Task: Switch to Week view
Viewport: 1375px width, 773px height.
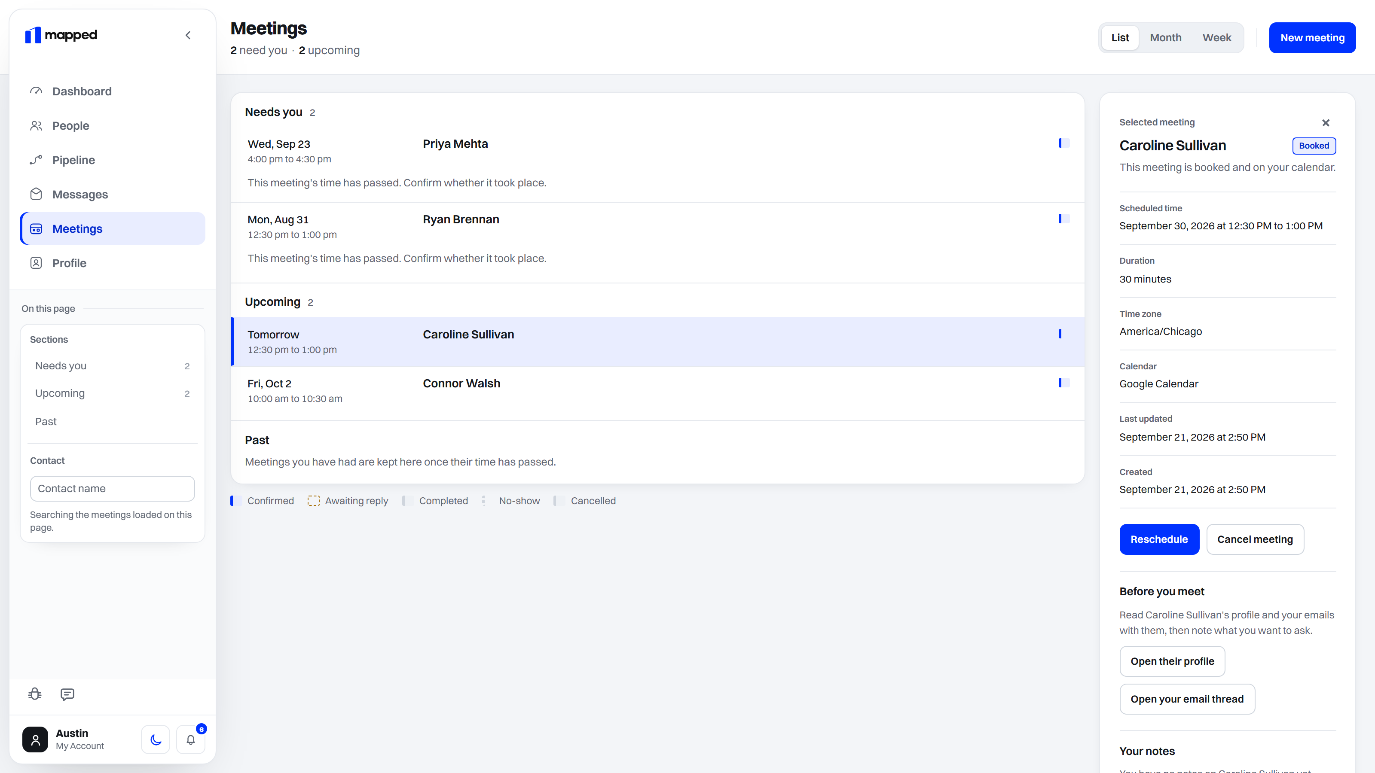Action: click(x=1216, y=38)
